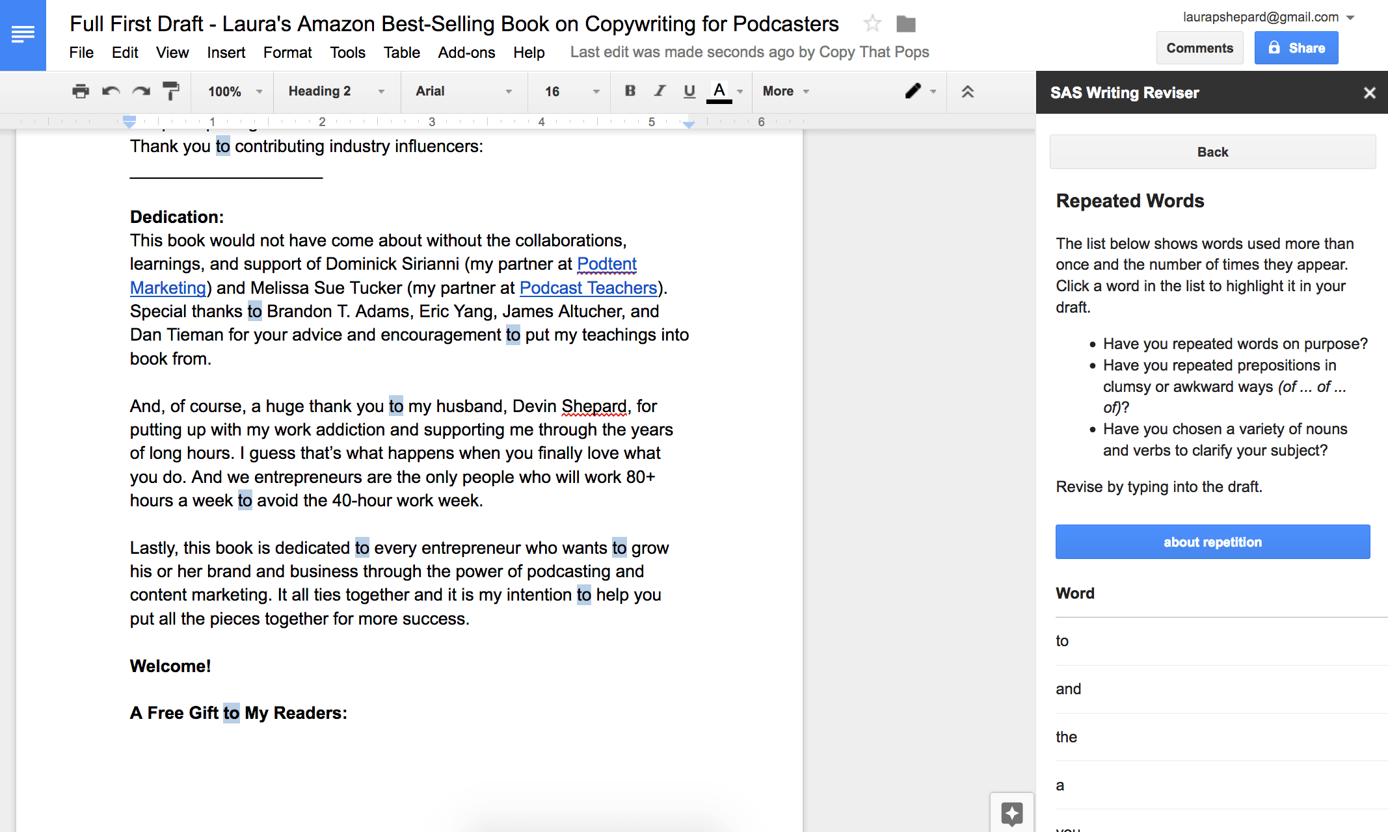This screenshot has width=1388, height=832.
Task: Open the zoom 100% dropdown
Action: 234,92
